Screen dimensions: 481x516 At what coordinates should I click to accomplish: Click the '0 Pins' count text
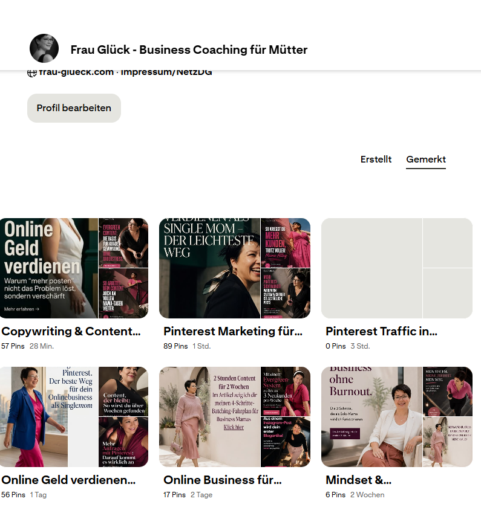336,346
